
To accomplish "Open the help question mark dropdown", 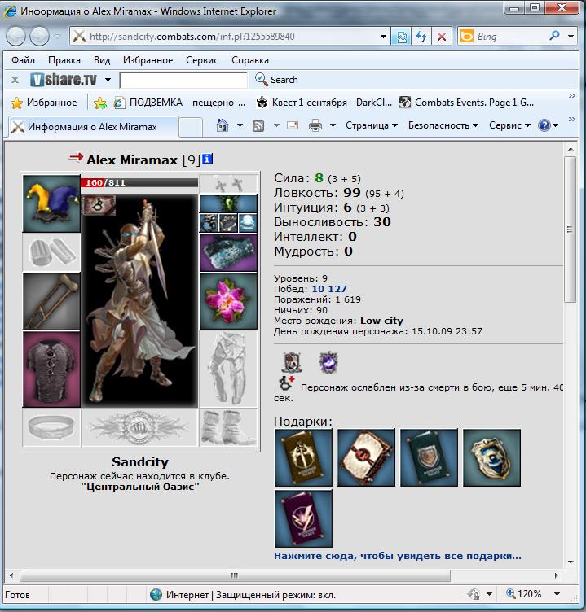I will 548,125.
